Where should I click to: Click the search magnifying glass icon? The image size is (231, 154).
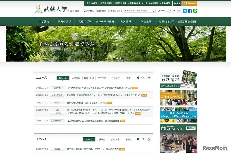click(154, 11)
